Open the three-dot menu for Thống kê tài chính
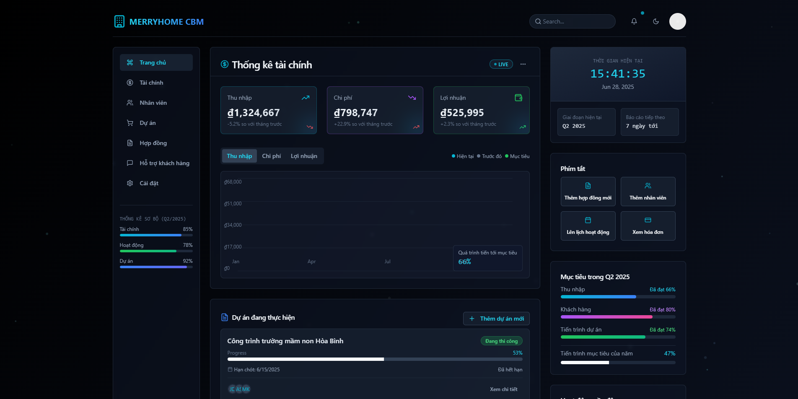Image resolution: width=798 pixels, height=399 pixels. [523, 64]
